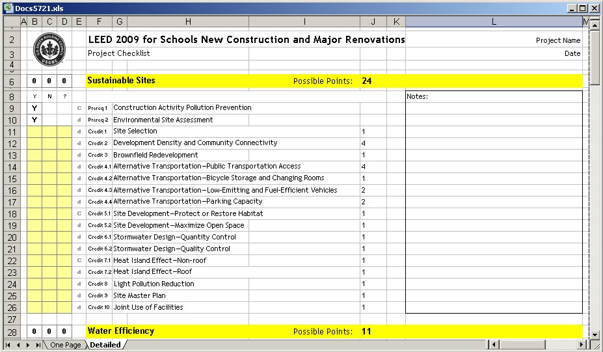Screen dimensions: 603x352
Task: Select the Detailed sheet tab
Action: [105, 345]
